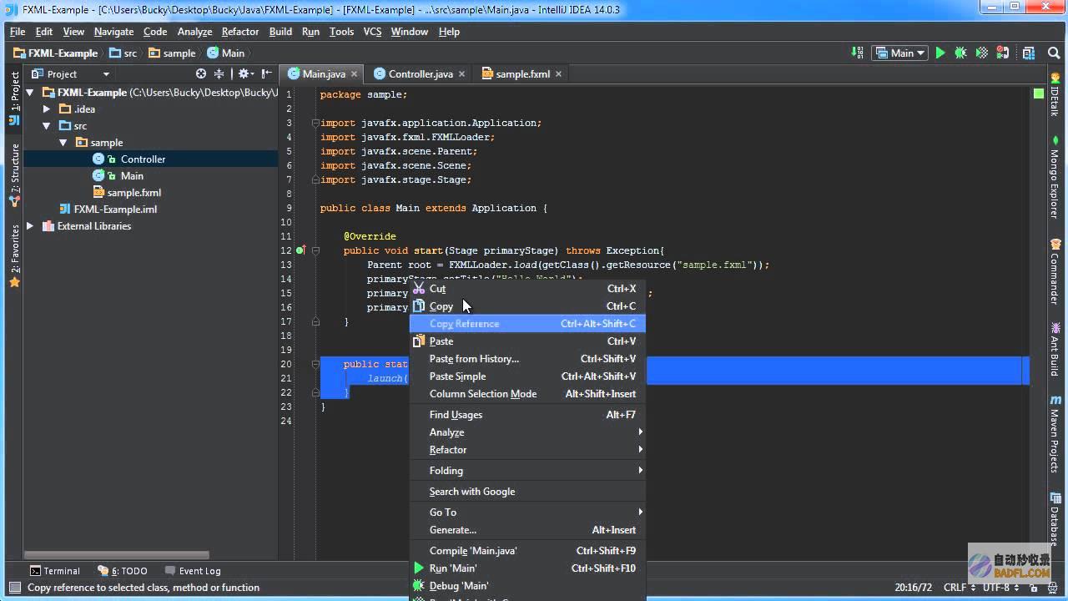The image size is (1068, 601).
Task: Open the VCS menu
Action: click(x=372, y=32)
